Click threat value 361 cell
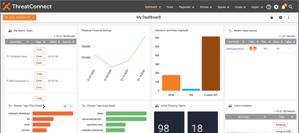Screen dimensions: 299x133 point(266,49)
